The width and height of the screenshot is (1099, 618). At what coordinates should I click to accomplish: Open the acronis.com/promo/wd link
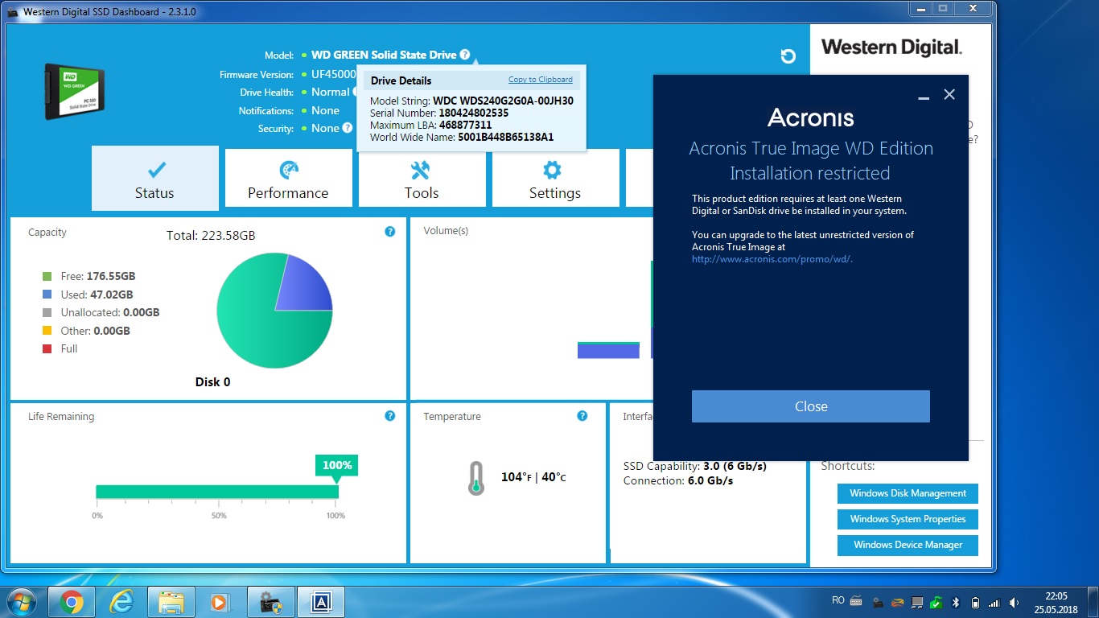point(772,259)
